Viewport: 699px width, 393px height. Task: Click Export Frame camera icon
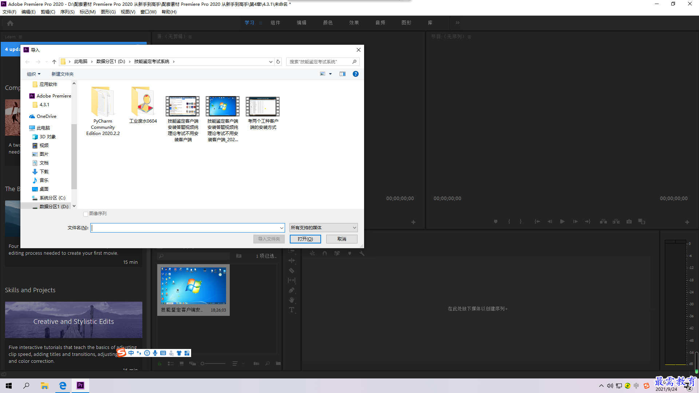tap(629, 221)
